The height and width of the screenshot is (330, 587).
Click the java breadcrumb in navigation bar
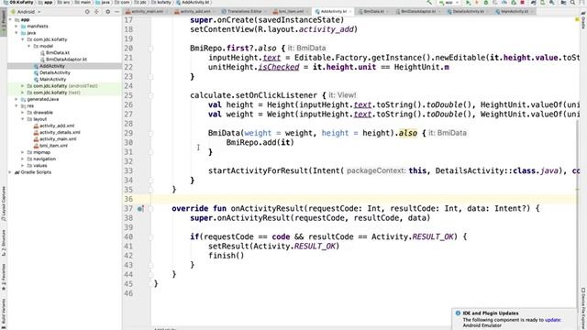click(x=103, y=2)
